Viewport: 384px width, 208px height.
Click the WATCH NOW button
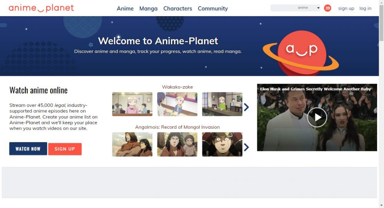(x=28, y=149)
